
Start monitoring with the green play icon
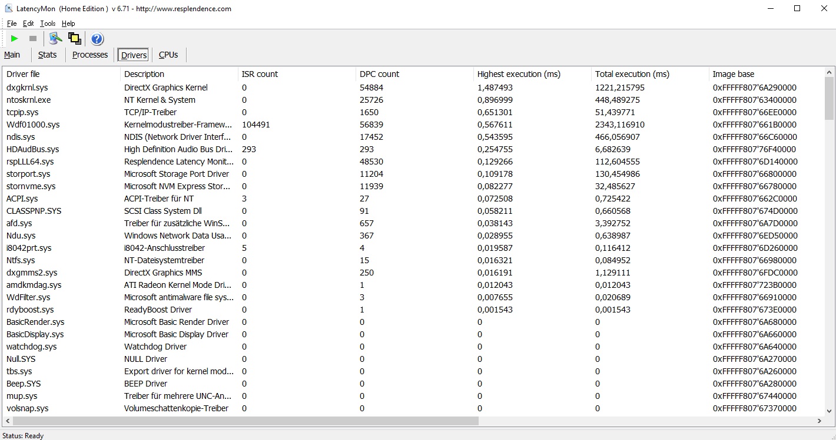pos(15,39)
